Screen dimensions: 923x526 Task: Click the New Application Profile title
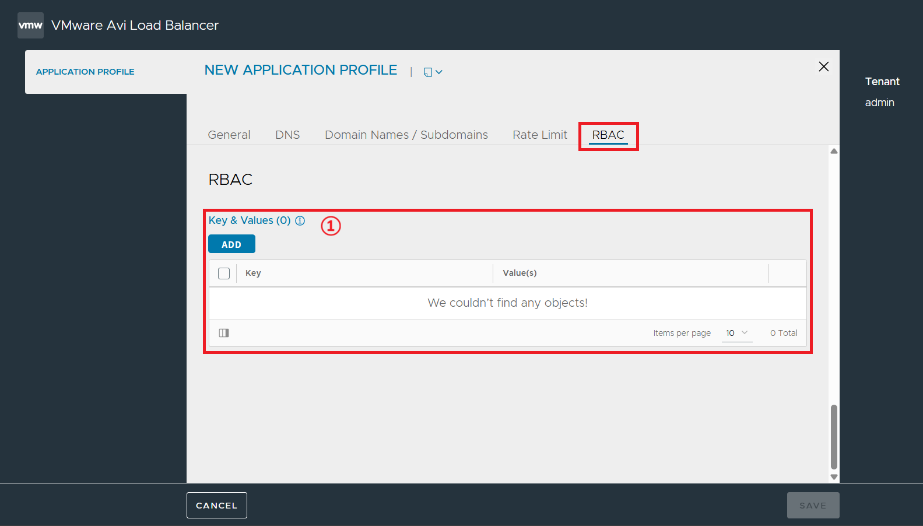[x=301, y=70]
